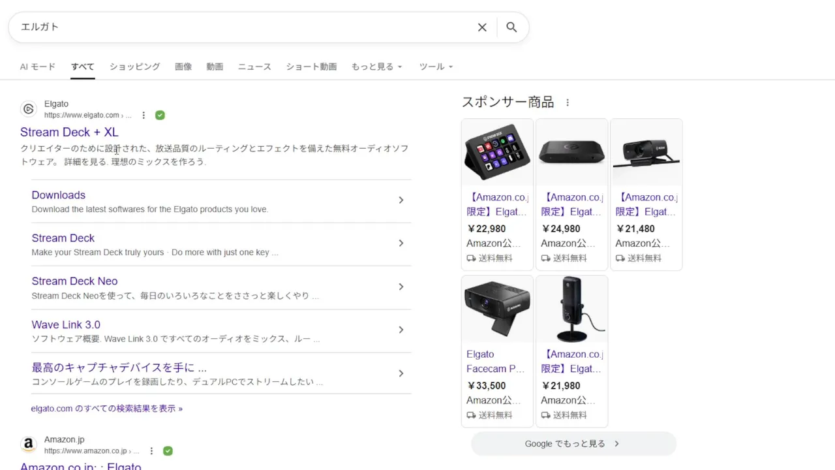Expand the Stream Deck Neo sitelink chevron
The height and width of the screenshot is (470, 835).
[401, 287]
